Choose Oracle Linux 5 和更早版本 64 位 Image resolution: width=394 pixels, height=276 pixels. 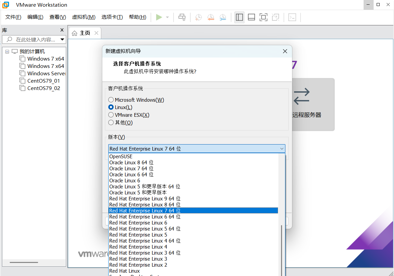pos(193,187)
